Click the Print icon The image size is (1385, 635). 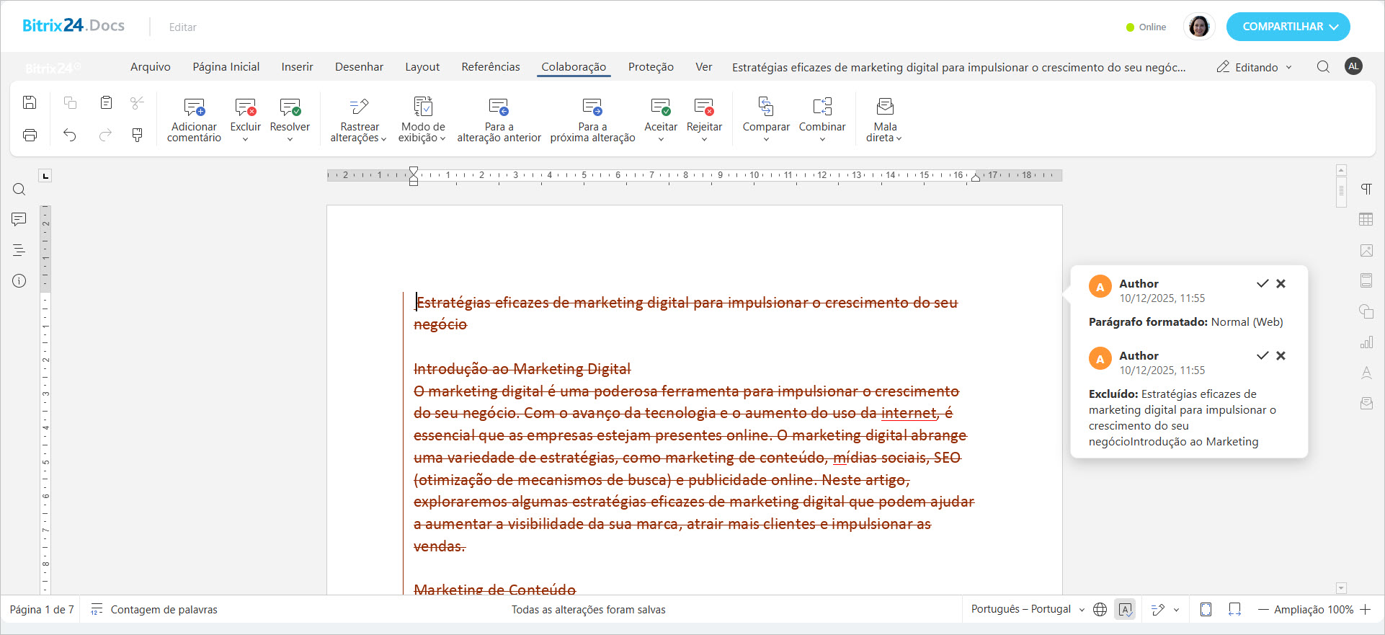(x=30, y=135)
